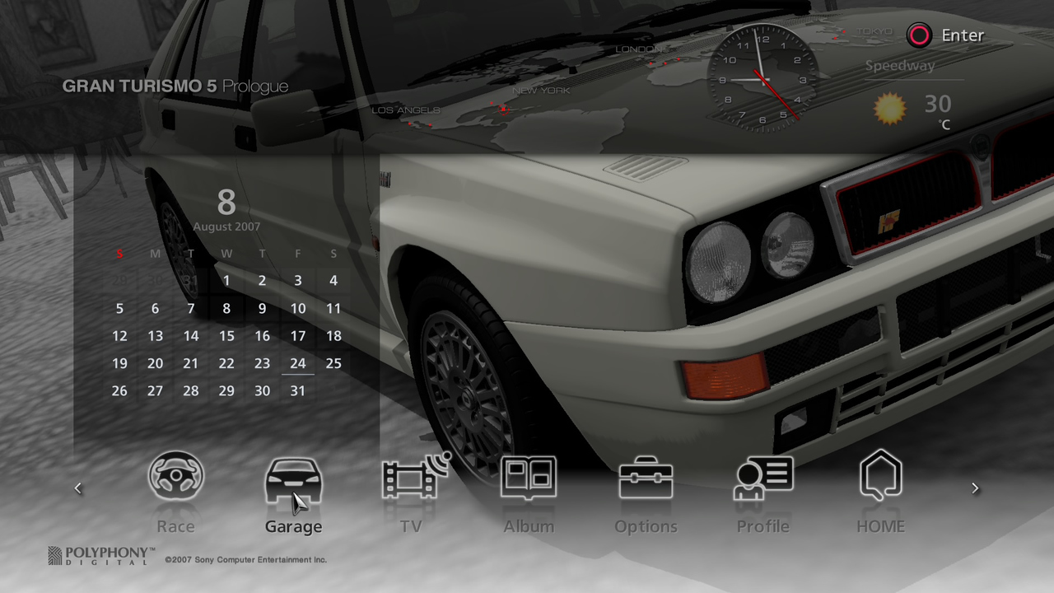Select calendar day 31
Image resolution: width=1054 pixels, height=593 pixels.
pyautogui.click(x=298, y=391)
